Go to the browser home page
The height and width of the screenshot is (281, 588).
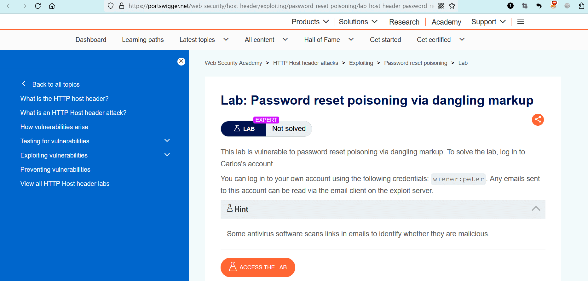tap(52, 6)
